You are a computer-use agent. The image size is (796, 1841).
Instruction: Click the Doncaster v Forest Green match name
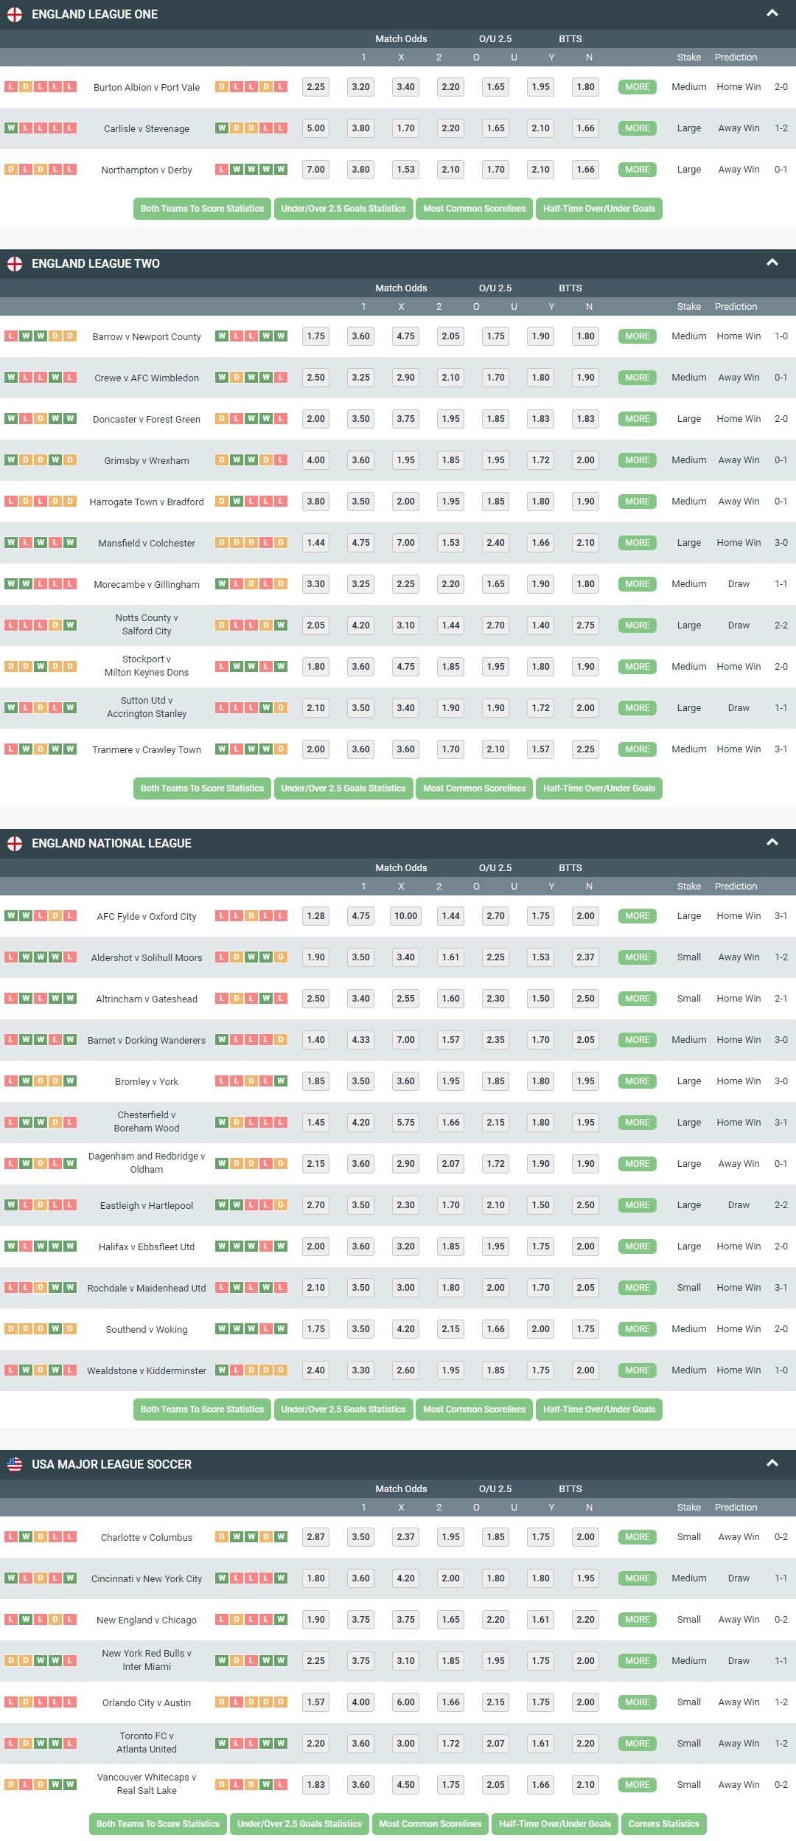coord(147,420)
